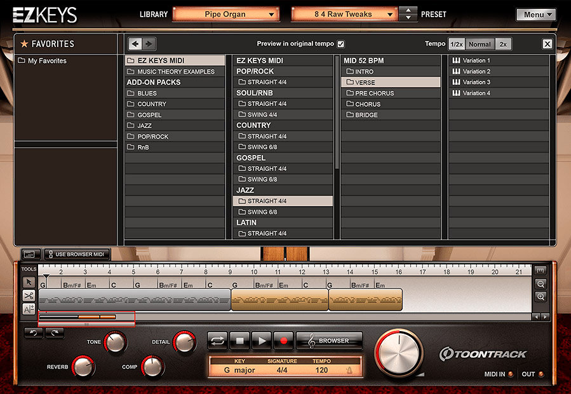
Task: Set preview tempo to 1/2x
Action: point(457,44)
